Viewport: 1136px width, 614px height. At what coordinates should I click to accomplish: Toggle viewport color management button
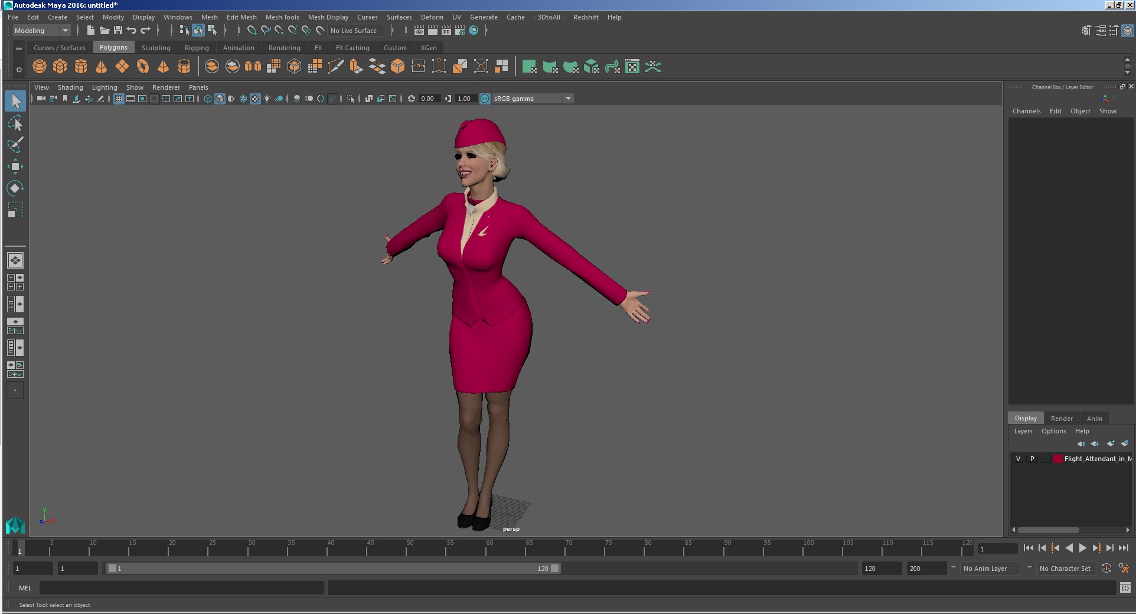coord(485,99)
